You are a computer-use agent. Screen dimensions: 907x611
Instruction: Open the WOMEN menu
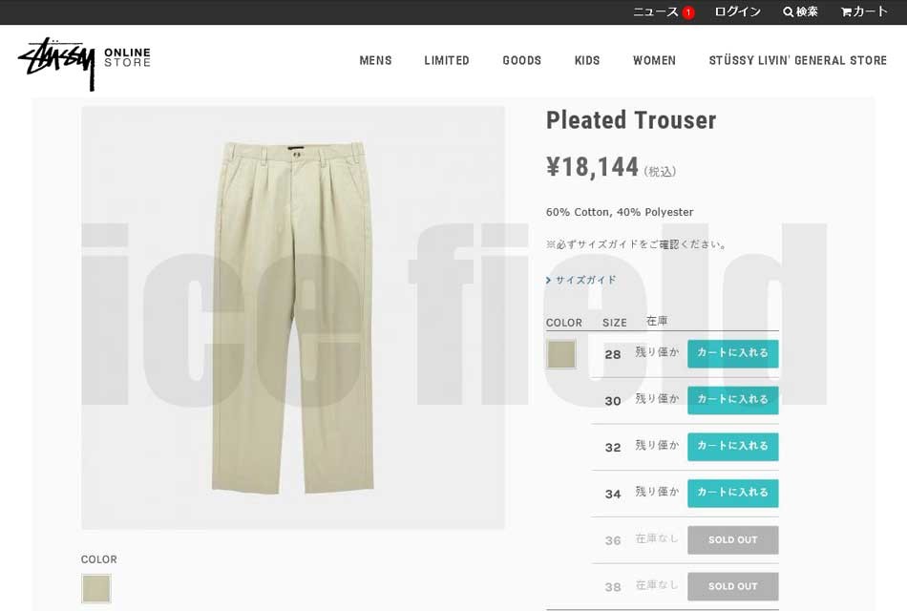[x=654, y=60]
